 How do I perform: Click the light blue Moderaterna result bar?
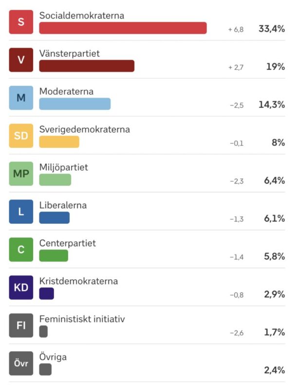75,104
